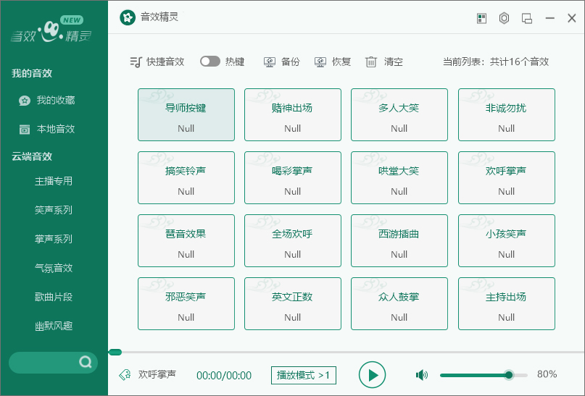
Task: Play the 喝彩掌声 sound effect card
Action: point(293,177)
